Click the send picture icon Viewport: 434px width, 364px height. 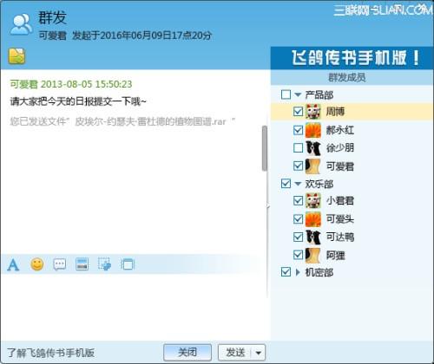(82, 264)
